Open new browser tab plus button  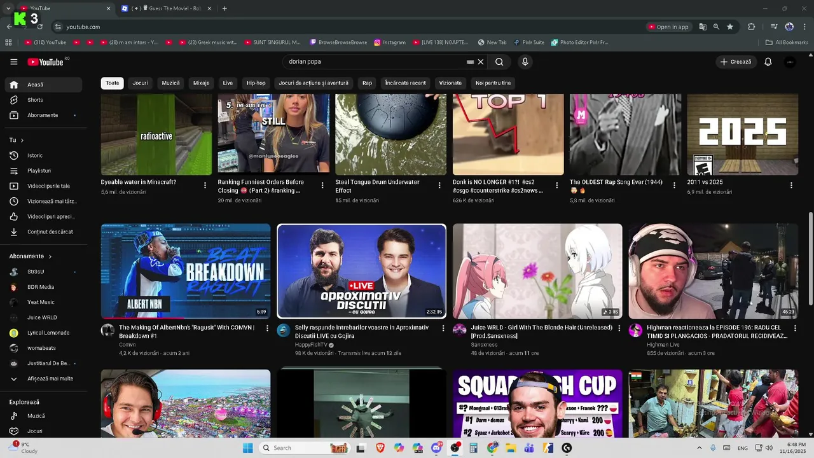click(x=224, y=8)
